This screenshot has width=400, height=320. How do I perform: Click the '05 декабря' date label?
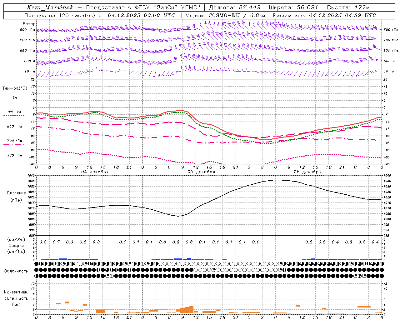coord(201,172)
